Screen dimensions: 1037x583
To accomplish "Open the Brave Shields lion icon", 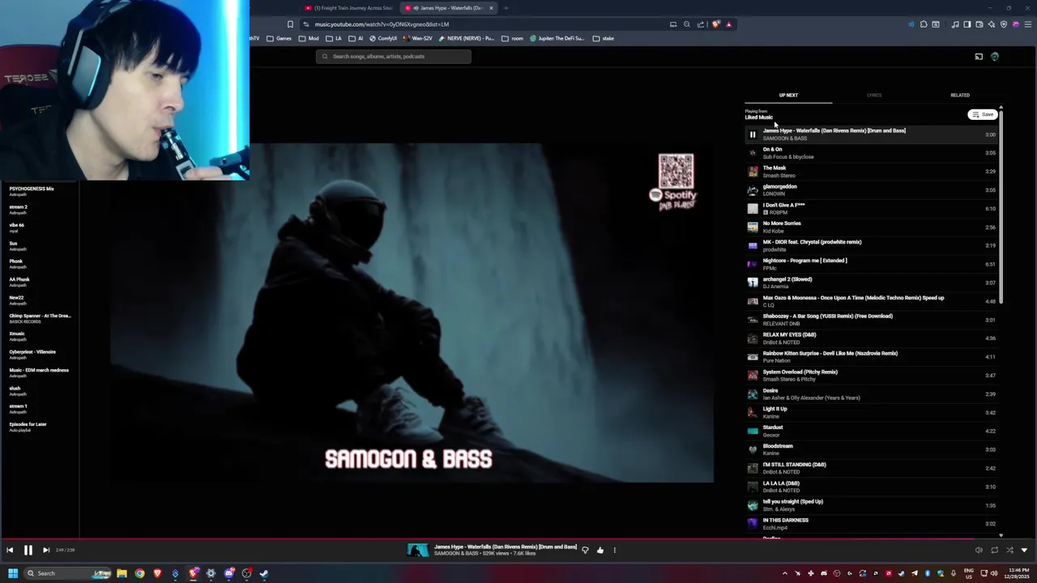I will click(x=715, y=24).
